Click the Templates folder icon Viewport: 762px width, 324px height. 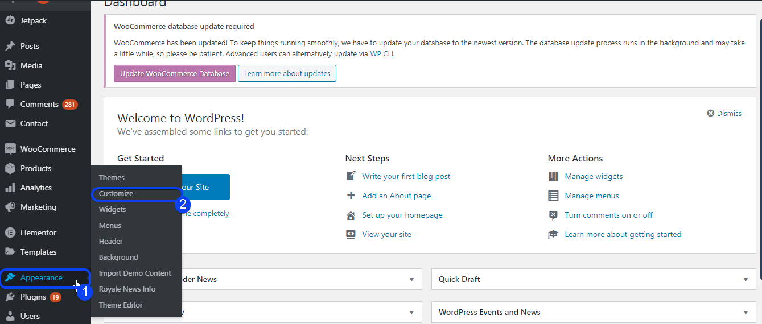click(10, 252)
